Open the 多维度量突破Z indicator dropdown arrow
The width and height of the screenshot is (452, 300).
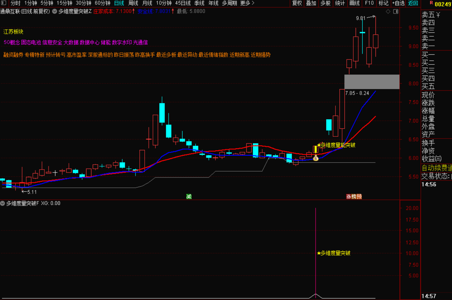55,12
